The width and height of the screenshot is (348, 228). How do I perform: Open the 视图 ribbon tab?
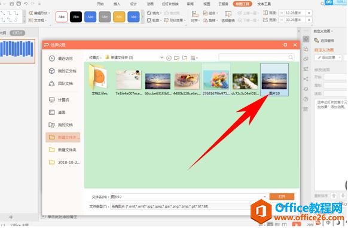[207, 4]
